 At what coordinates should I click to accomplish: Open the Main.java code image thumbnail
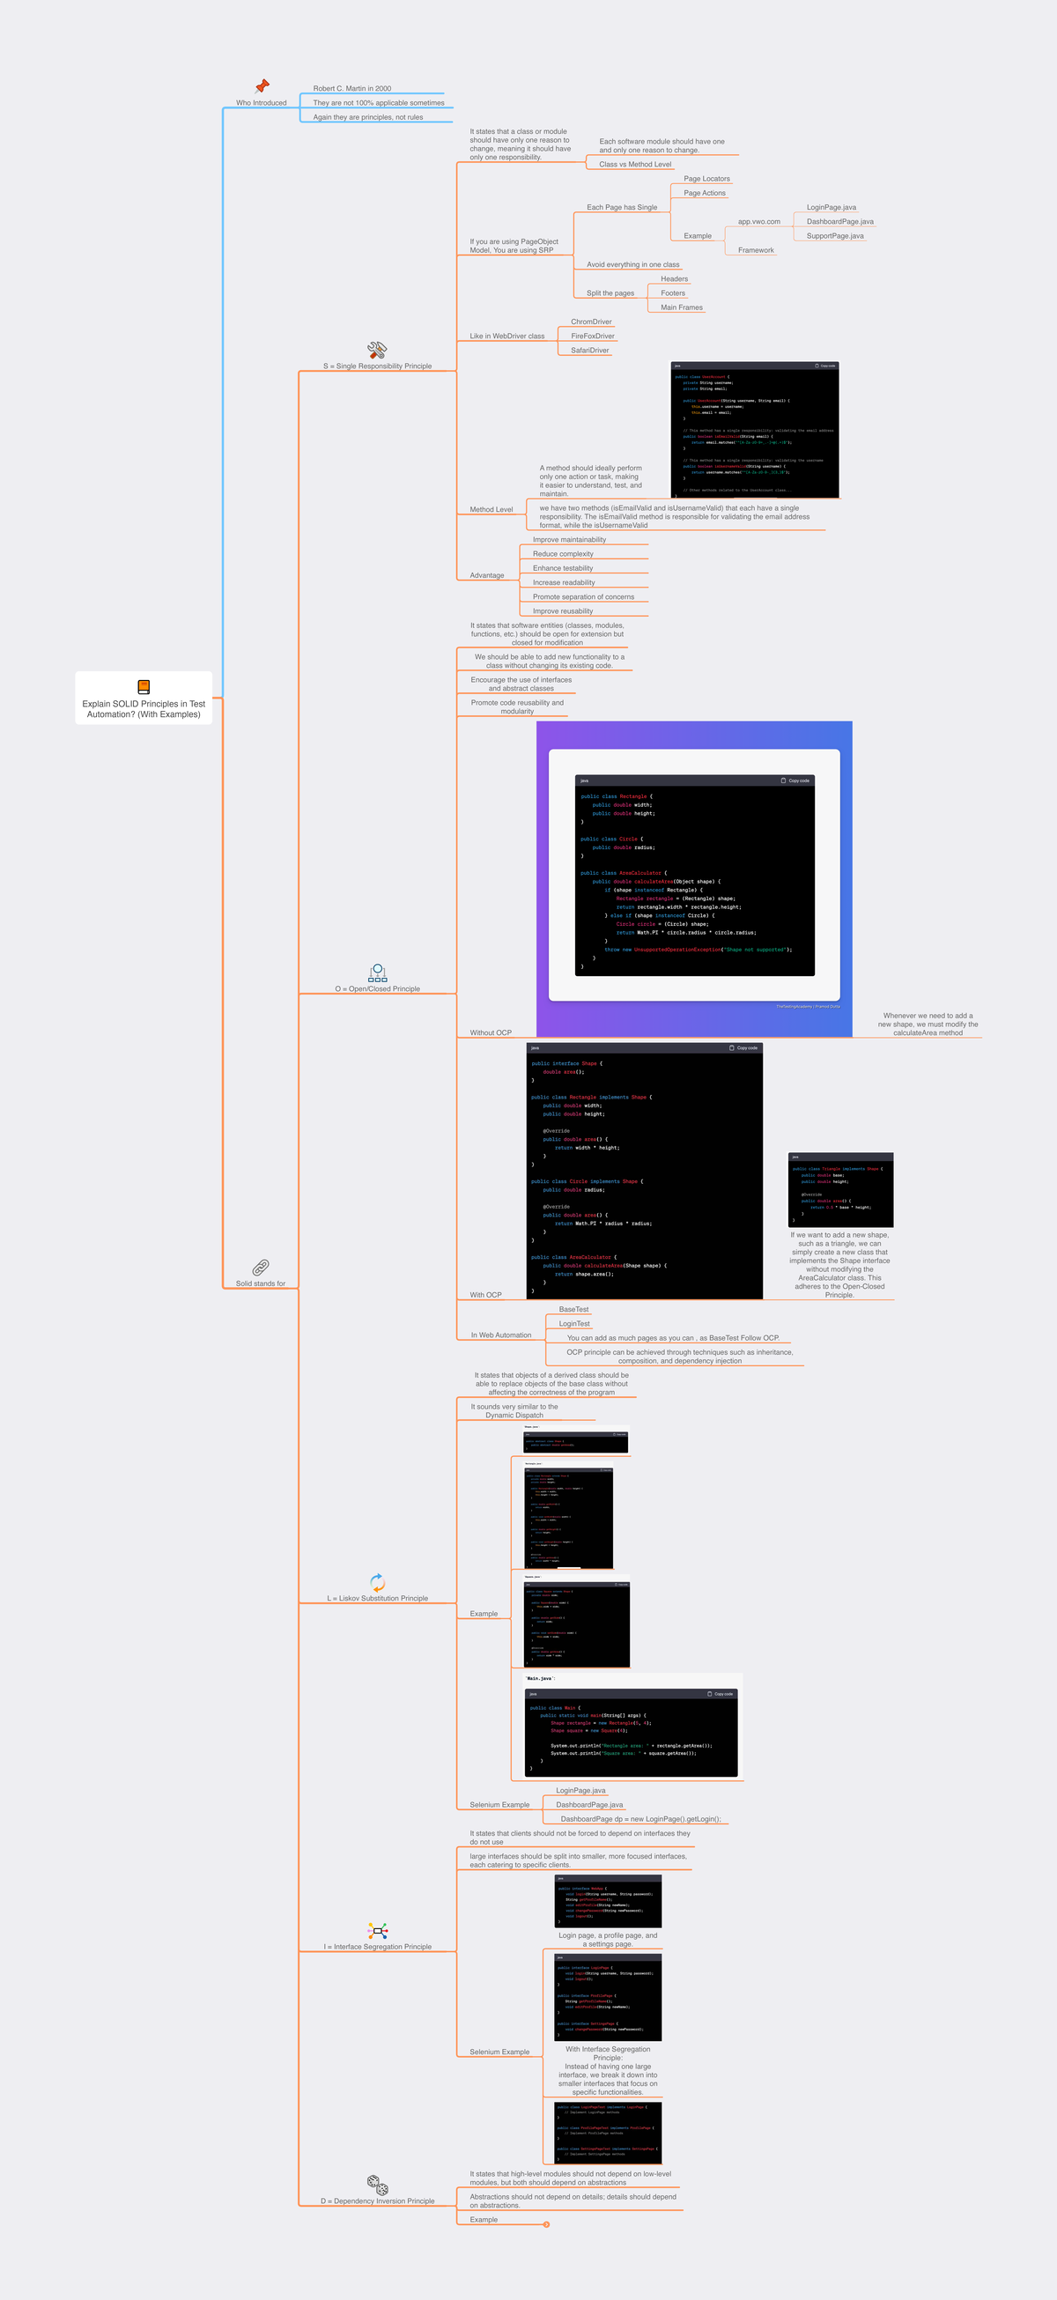point(632,1726)
